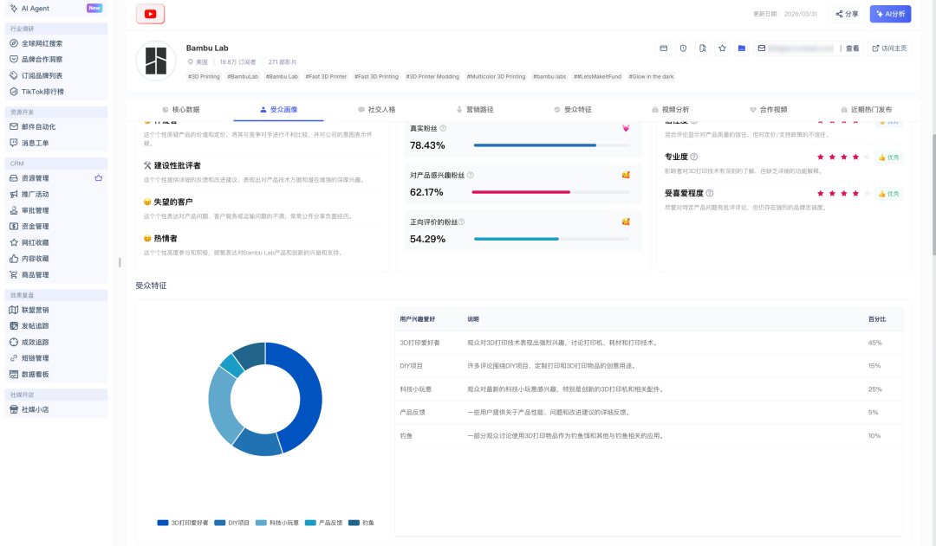Screen dimensions: 936x546
Task: Toggle 钓鱼 series in chart legend
Action: 362,523
